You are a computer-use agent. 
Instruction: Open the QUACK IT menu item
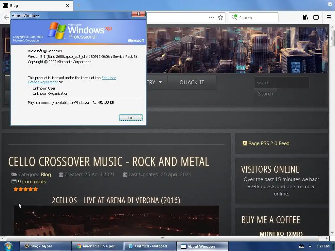coord(192,82)
